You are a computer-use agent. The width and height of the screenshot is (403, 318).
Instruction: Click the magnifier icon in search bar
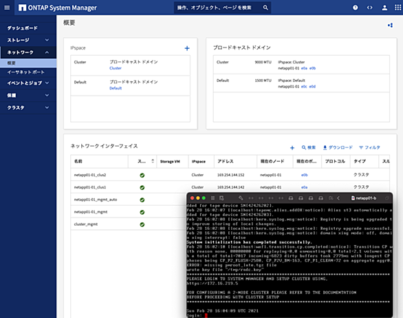click(265, 8)
